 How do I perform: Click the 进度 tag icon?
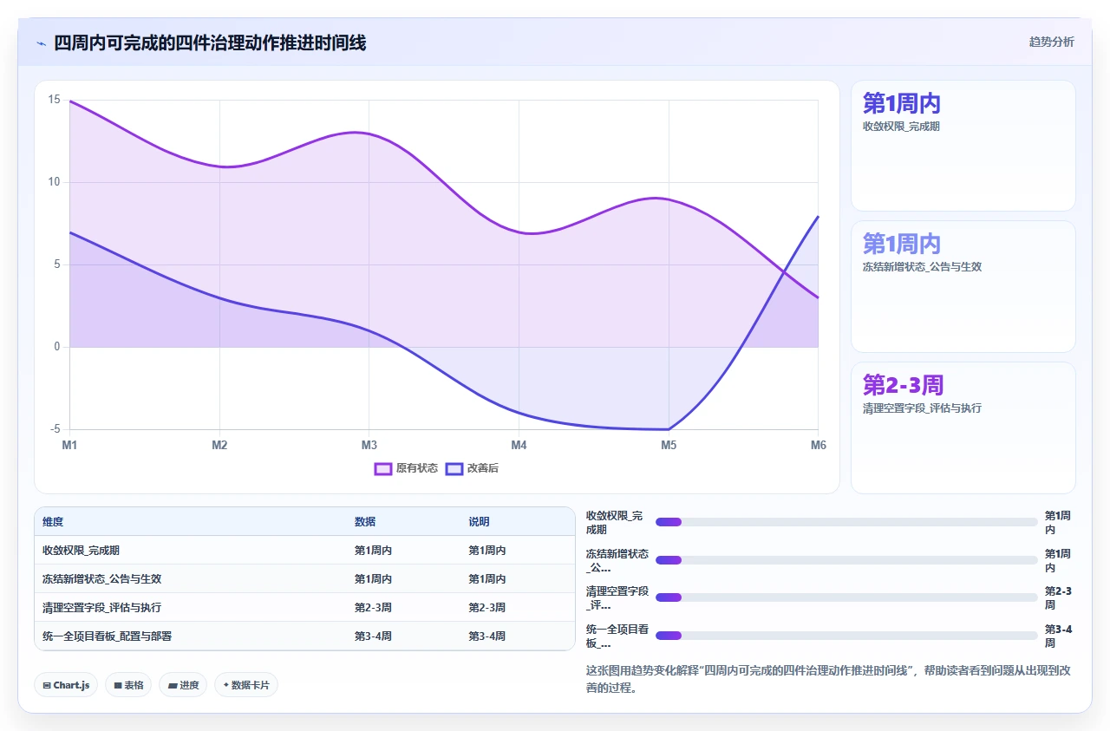click(173, 685)
